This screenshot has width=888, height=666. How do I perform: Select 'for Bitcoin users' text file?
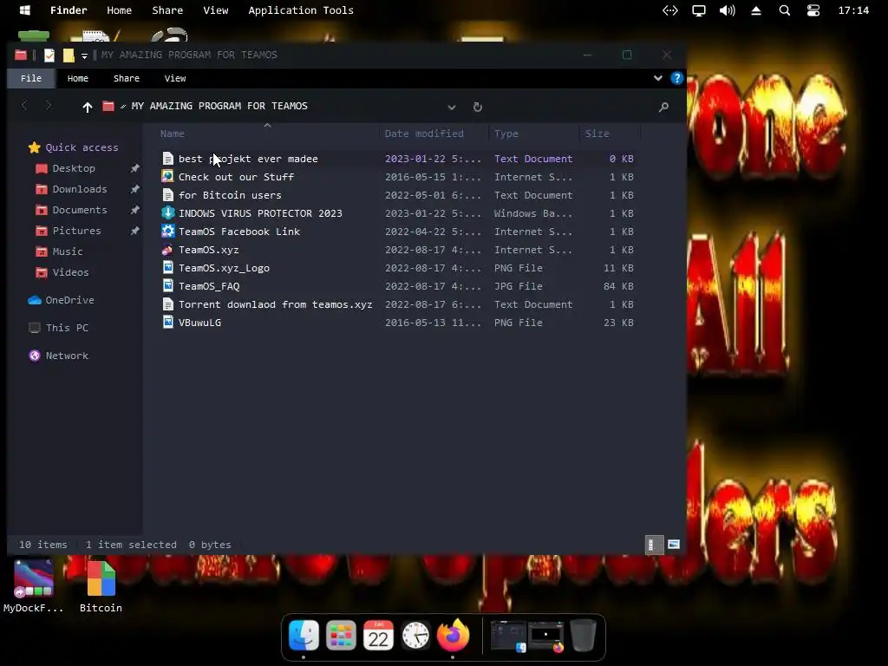(x=397, y=195)
